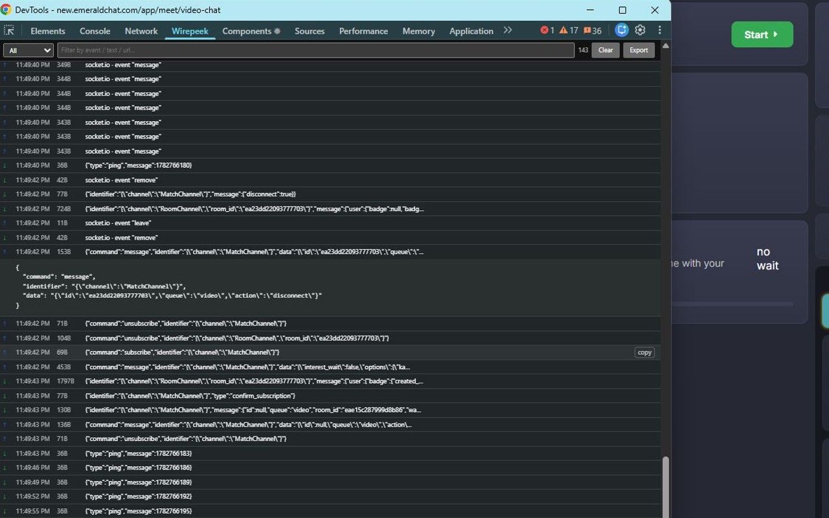829x518 pixels.
Task: Select the confirm_subscription row
Action: tap(330, 396)
